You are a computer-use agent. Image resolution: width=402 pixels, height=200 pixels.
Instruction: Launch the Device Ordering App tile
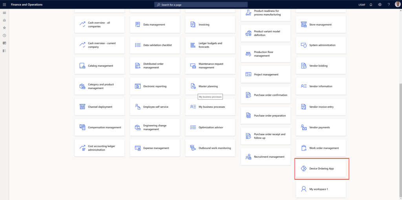(321, 169)
